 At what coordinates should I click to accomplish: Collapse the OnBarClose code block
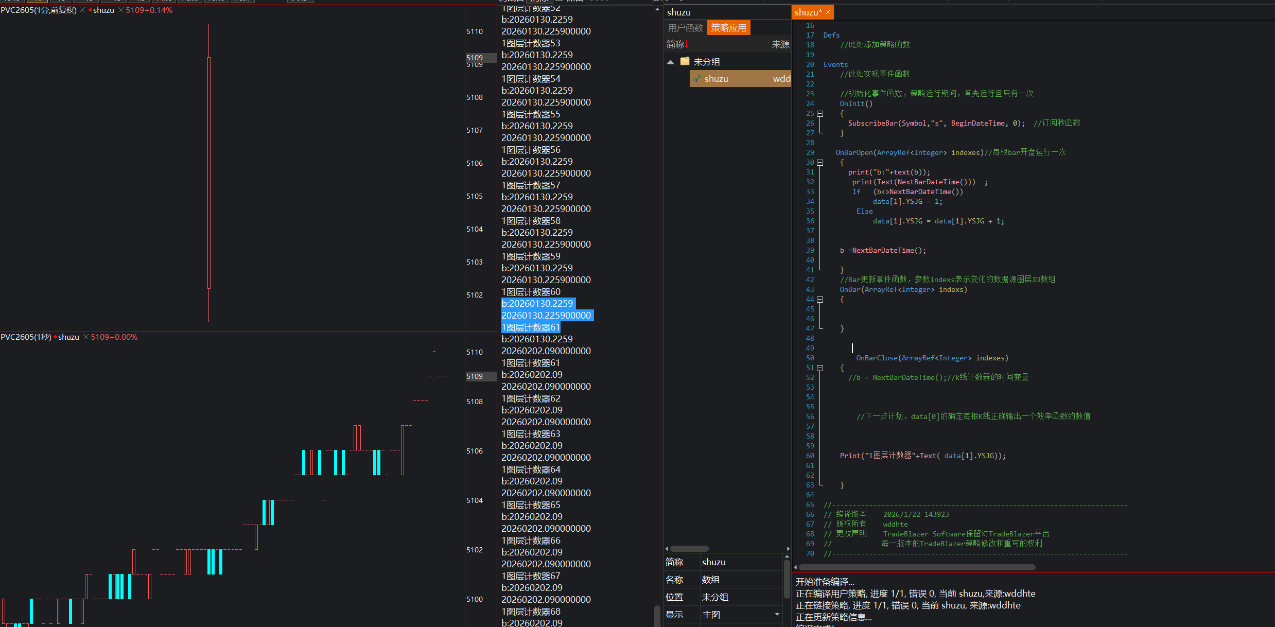point(820,368)
